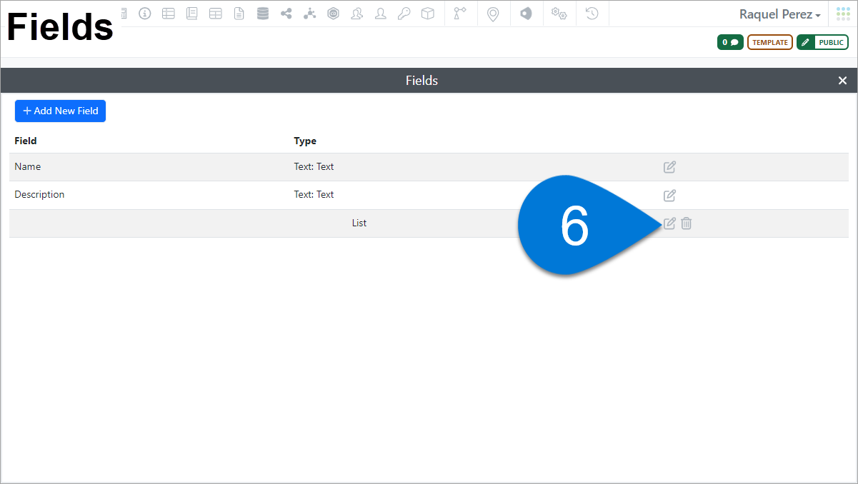
Task: Open the single user icon
Action: tap(381, 14)
